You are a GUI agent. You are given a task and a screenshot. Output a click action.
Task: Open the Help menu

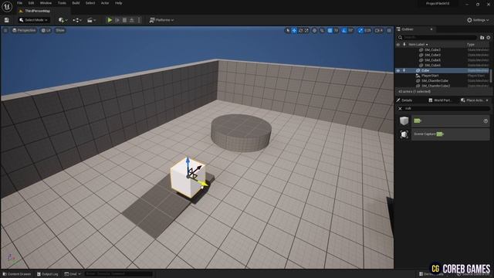(x=118, y=3)
